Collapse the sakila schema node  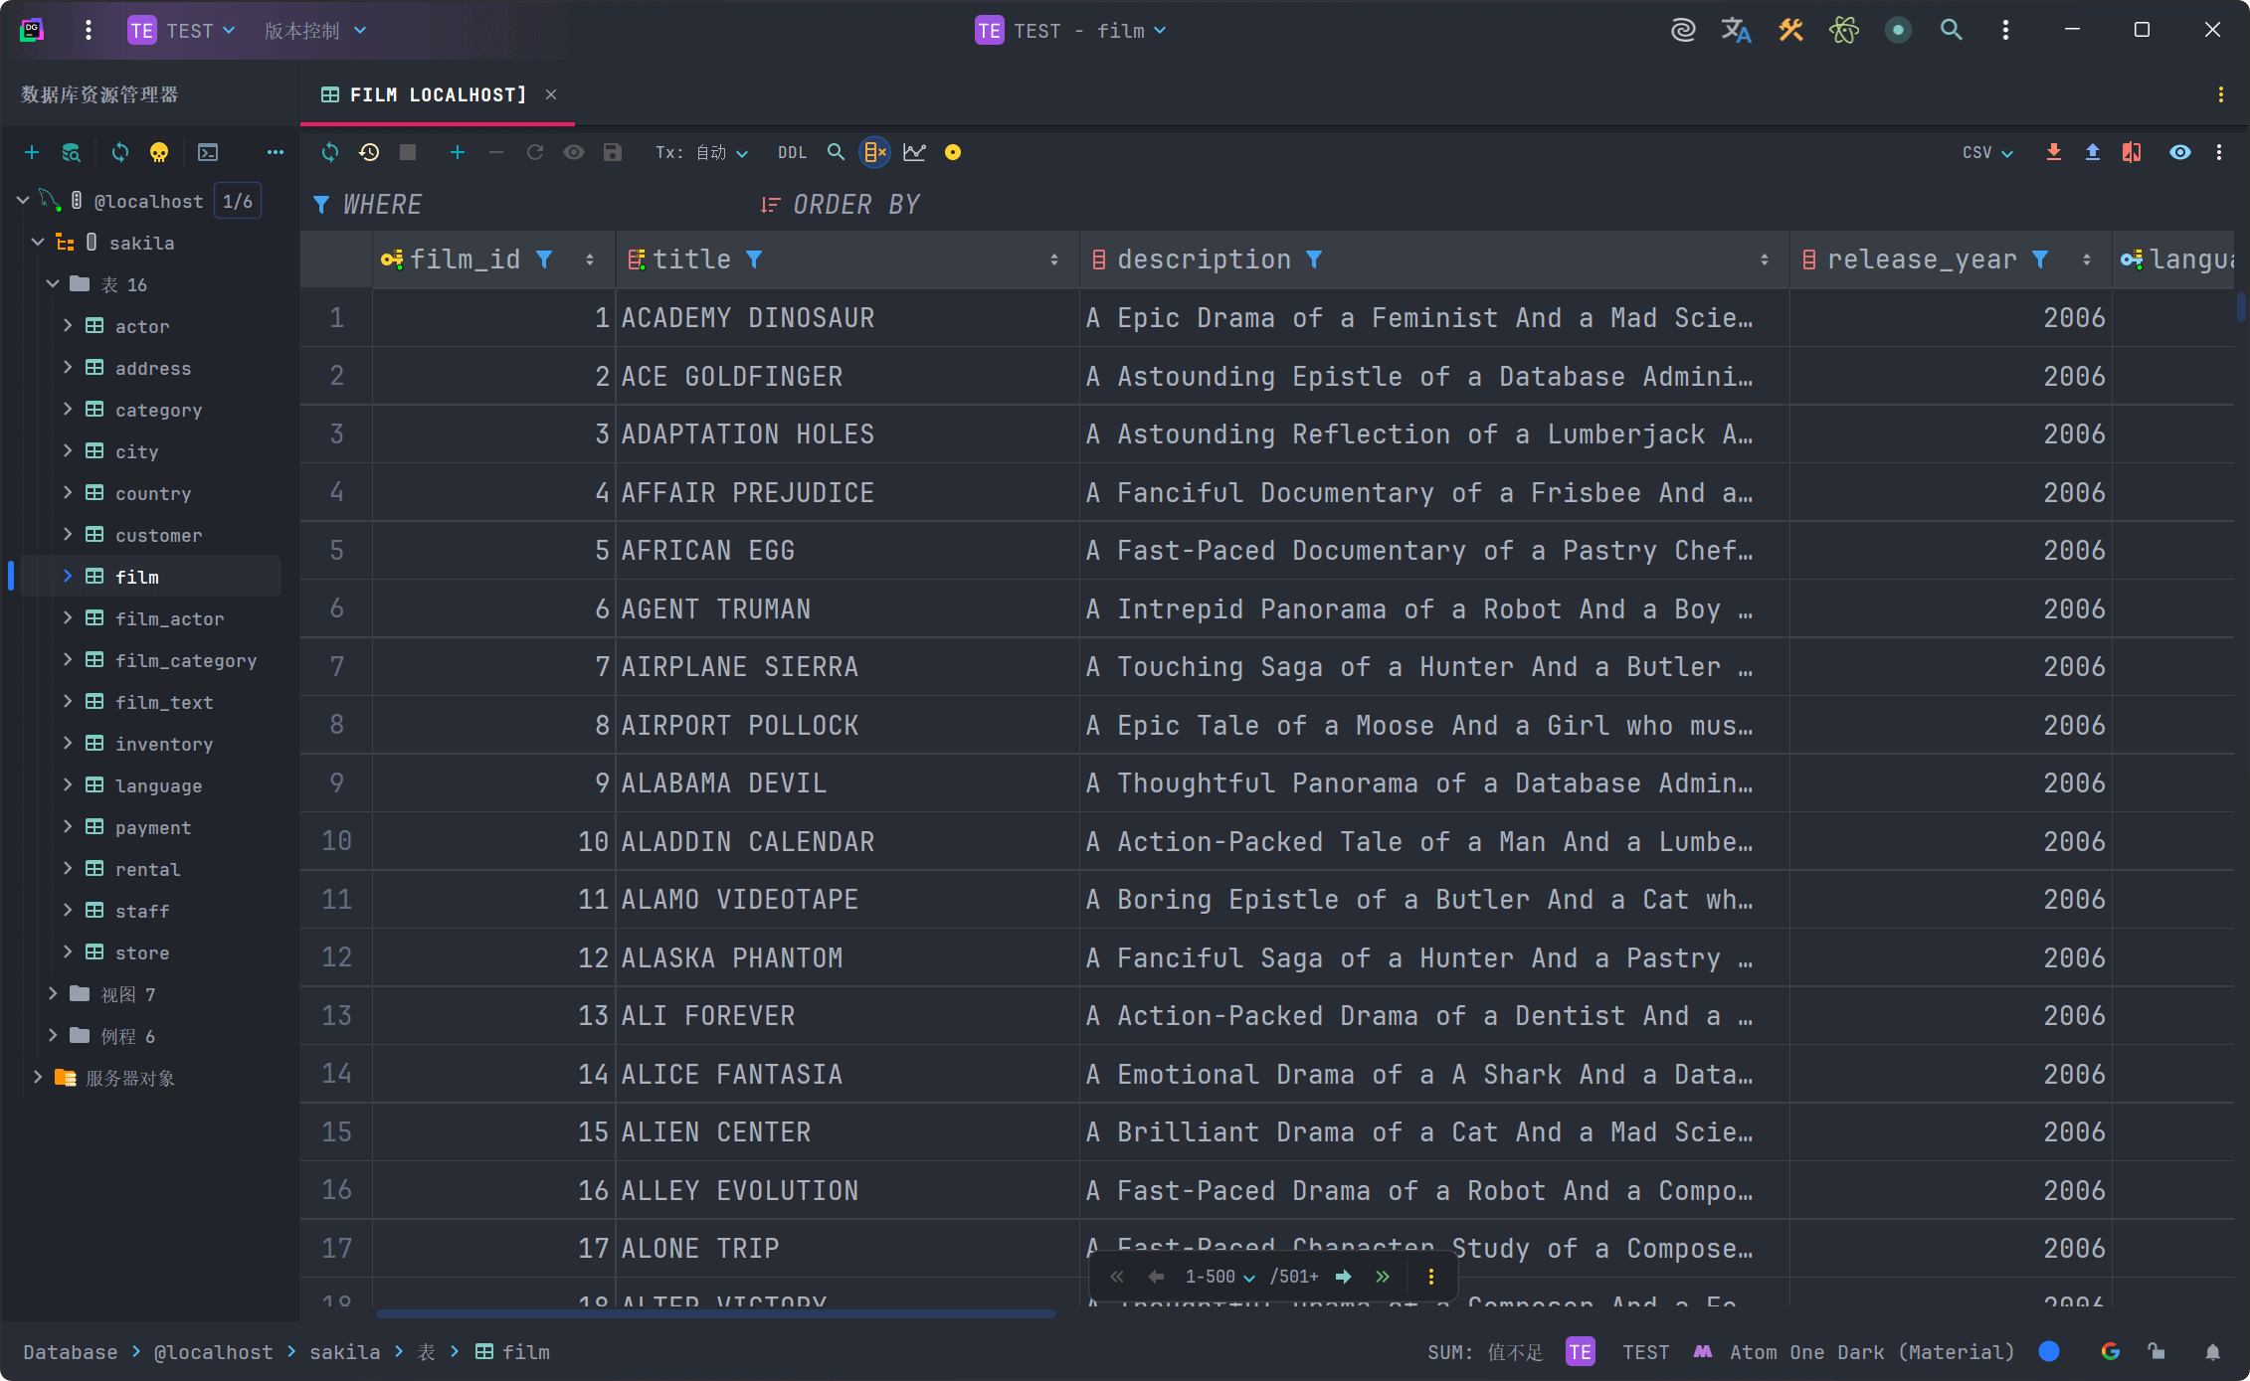tap(38, 242)
